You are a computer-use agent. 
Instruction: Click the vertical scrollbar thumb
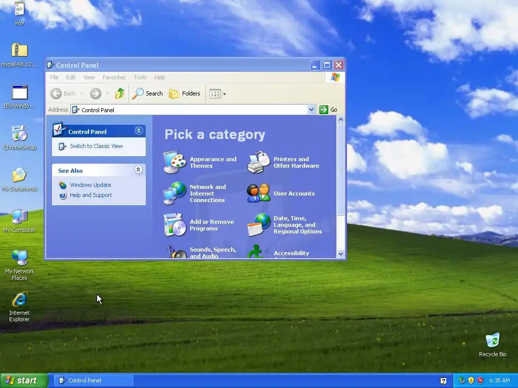(x=340, y=170)
